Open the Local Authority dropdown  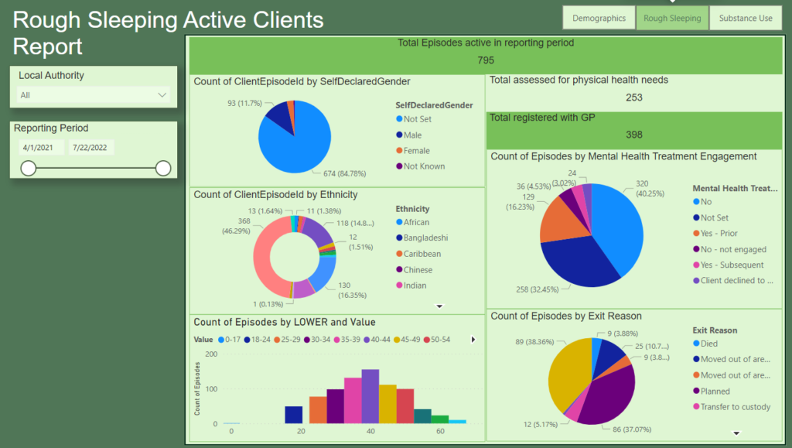[x=94, y=95]
